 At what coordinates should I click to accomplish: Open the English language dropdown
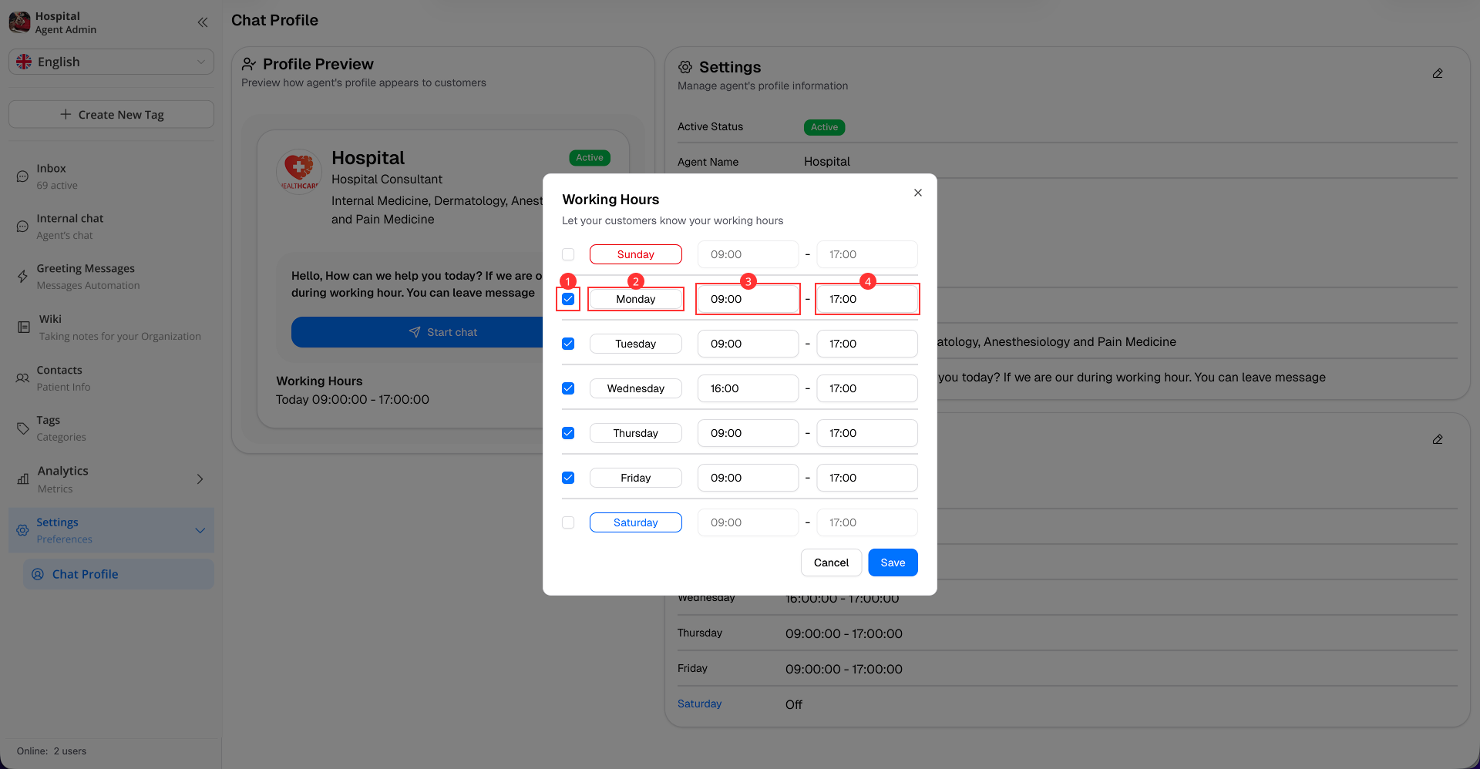click(x=111, y=62)
